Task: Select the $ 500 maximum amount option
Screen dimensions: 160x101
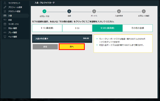Action: (107, 28)
